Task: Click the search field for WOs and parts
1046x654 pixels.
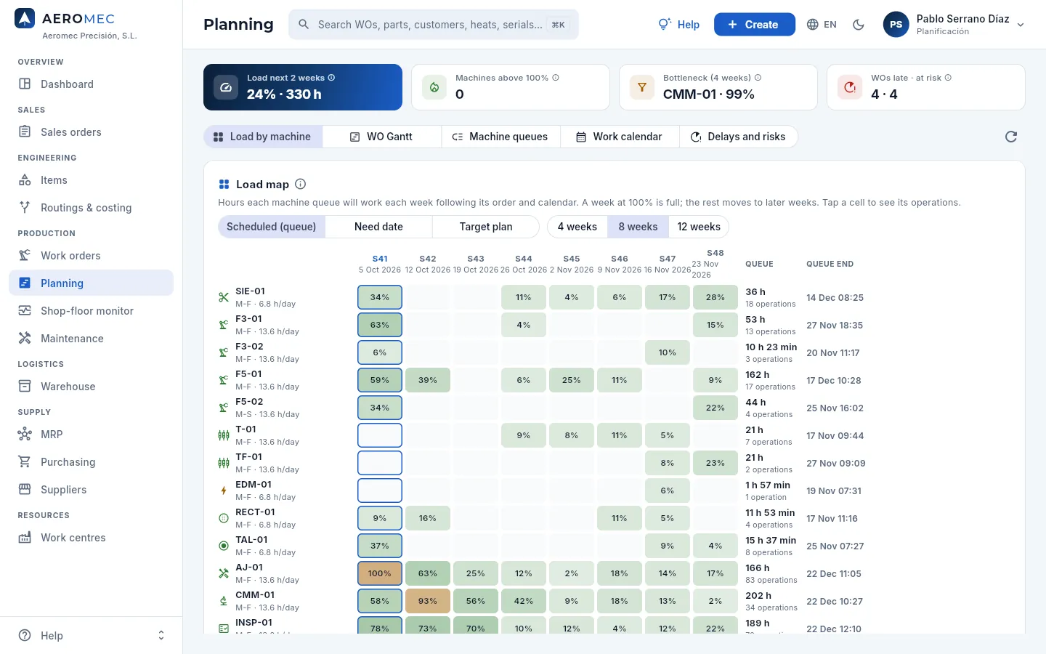Action: pyautogui.click(x=434, y=25)
